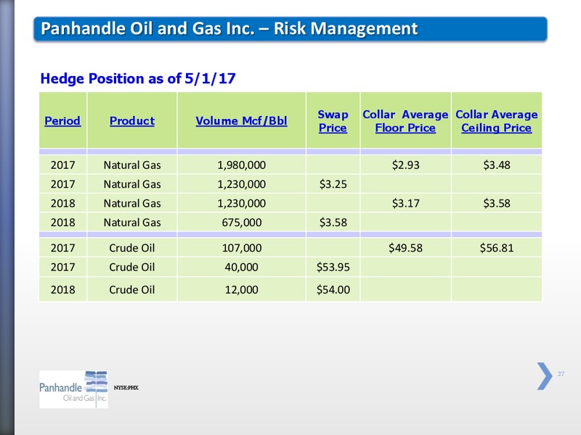
Task: Click the 2018 period cell in the 675,000 row
Action: 62,223
